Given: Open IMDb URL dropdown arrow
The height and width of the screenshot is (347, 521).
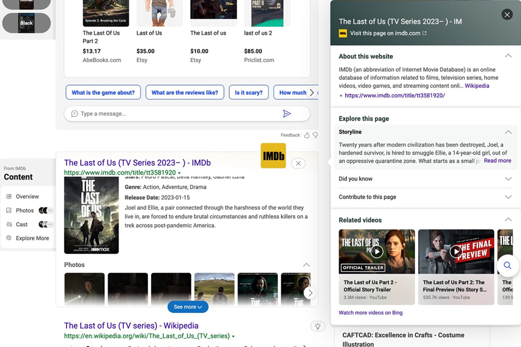Looking at the screenshot, I should pos(179,173).
